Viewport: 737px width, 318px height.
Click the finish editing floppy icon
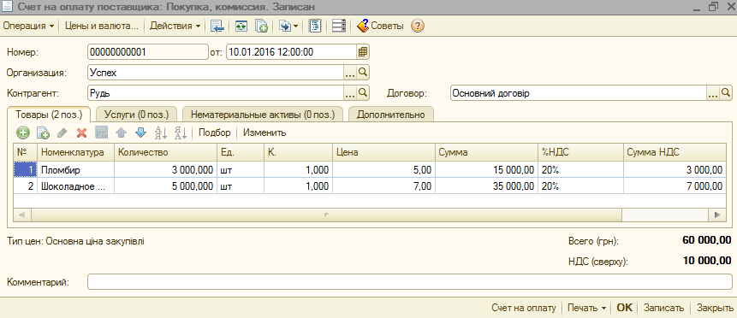(x=102, y=133)
